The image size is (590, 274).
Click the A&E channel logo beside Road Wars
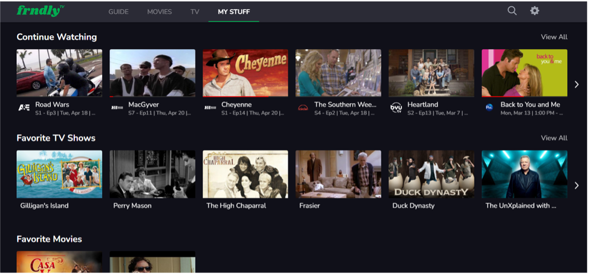(24, 108)
